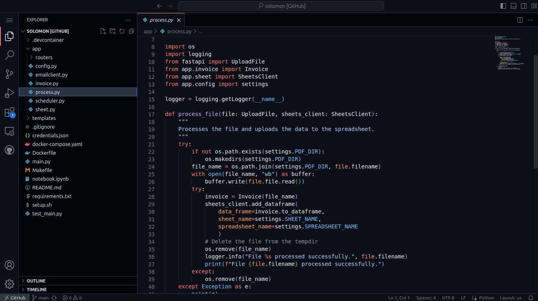This screenshot has height=301, width=538.
Task: Refresh the Explorer file tree
Action: pyautogui.click(x=122, y=31)
